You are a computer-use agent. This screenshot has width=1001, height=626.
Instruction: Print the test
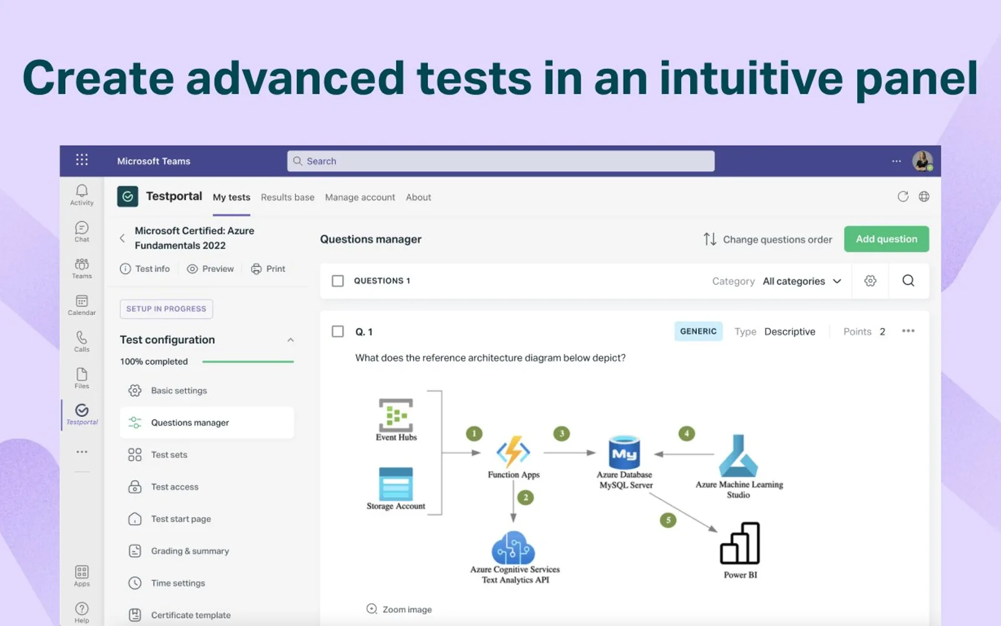click(x=268, y=269)
